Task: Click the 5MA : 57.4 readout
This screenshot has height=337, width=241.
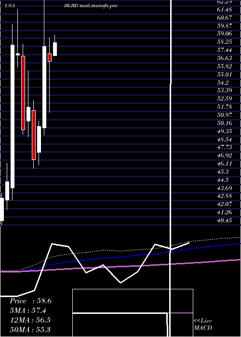Action: [28, 311]
